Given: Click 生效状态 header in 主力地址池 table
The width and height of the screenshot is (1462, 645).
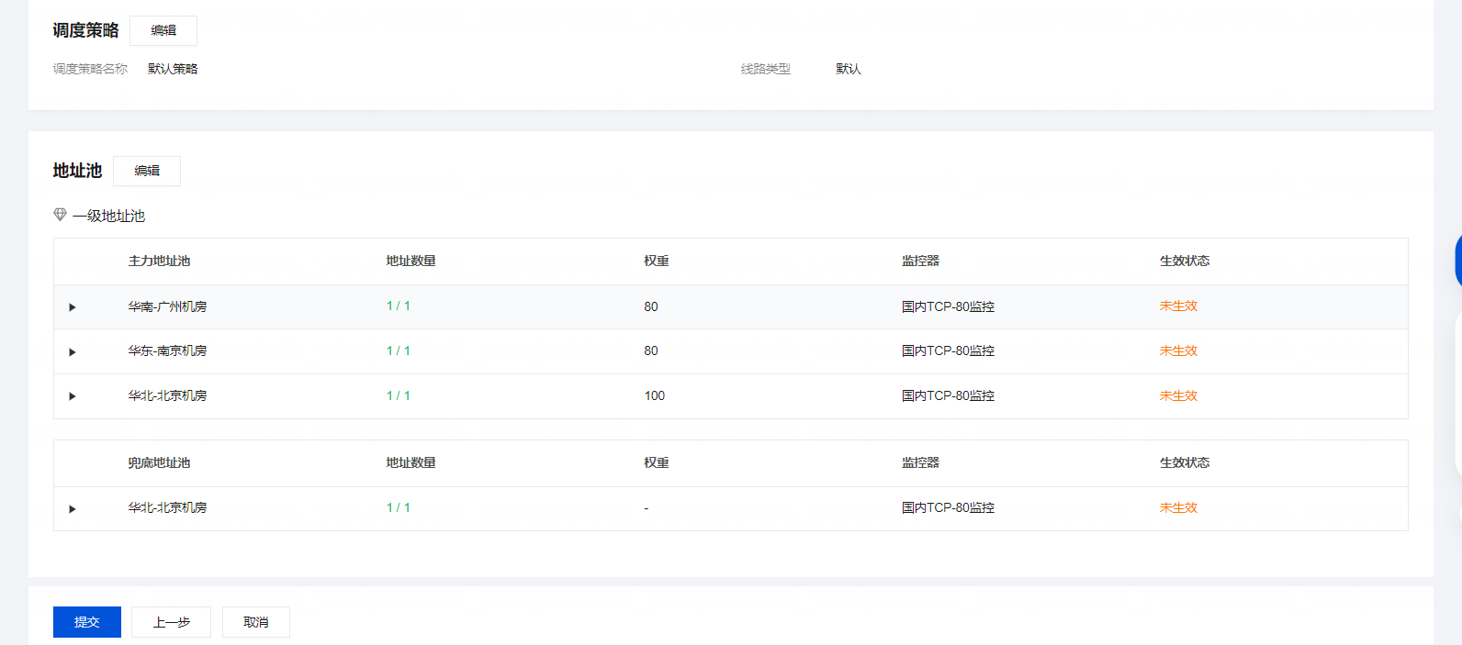Looking at the screenshot, I should point(1185,261).
